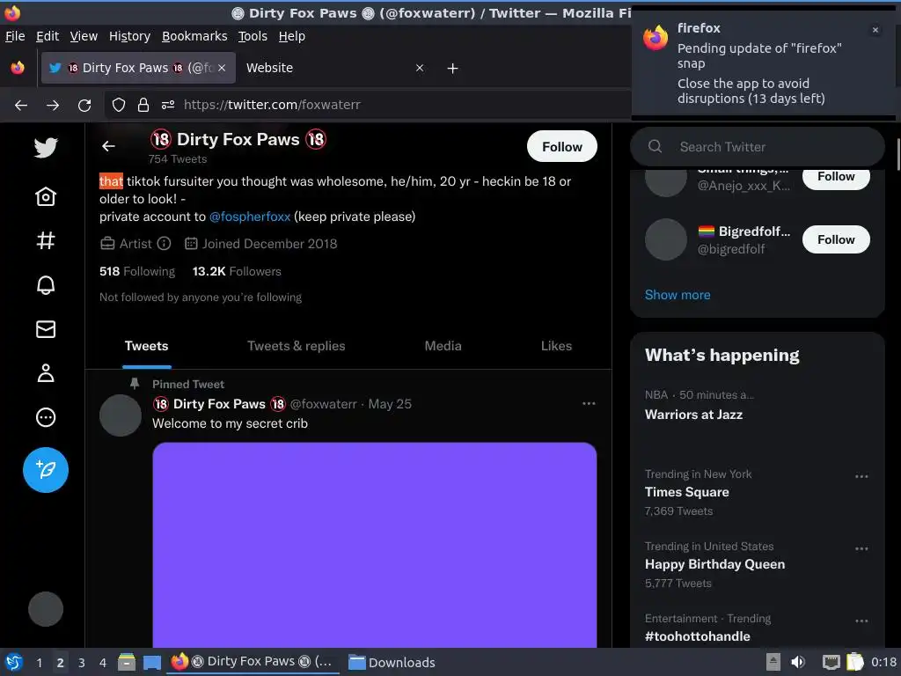Click the blue compose Tweet button
This screenshot has height=676, width=901.
tap(46, 470)
